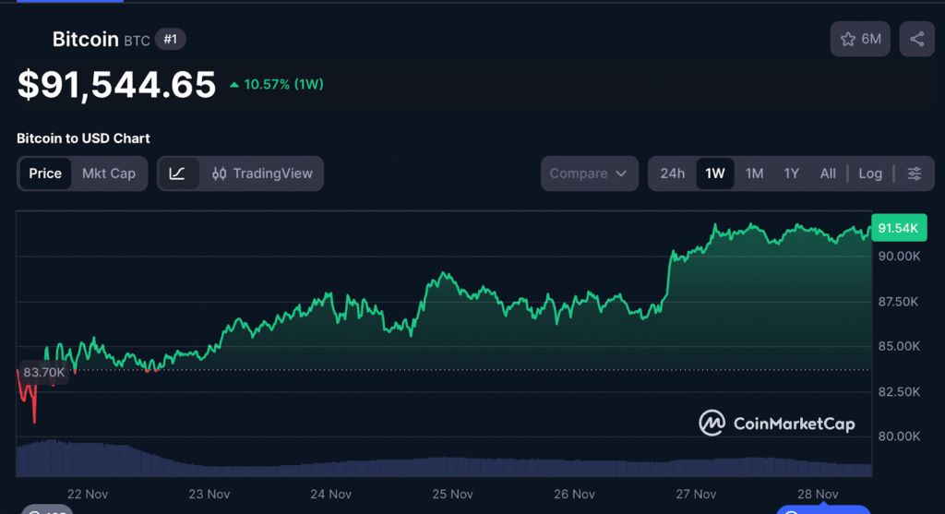Select the Price chart mode
The height and width of the screenshot is (514, 945).
45,173
